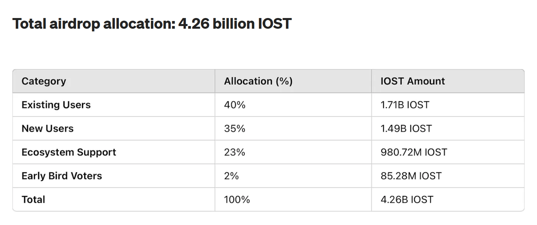Screen dimensions: 537x225
Task: Click the 40% allocation cell
Action: (235, 105)
